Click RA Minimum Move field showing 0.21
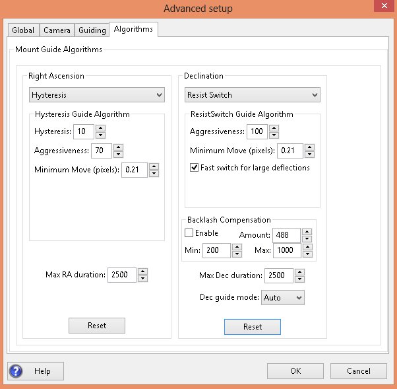Screen dimensions: 397x389 (135, 170)
